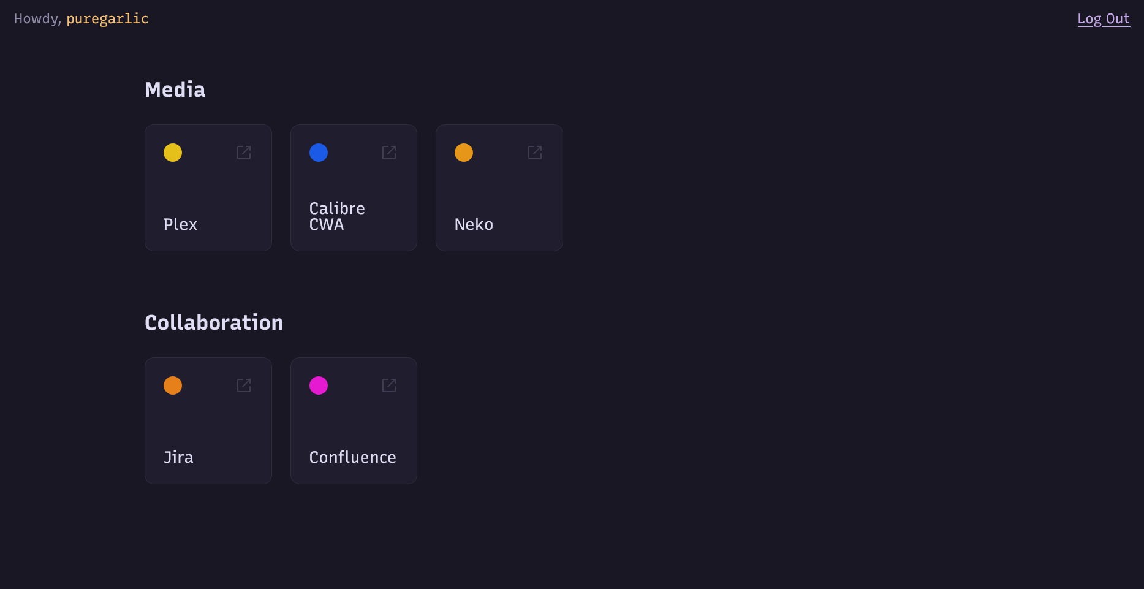Open external link icon on Jira card
This screenshot has width=1144, height=589.
[x=244, y=385]
